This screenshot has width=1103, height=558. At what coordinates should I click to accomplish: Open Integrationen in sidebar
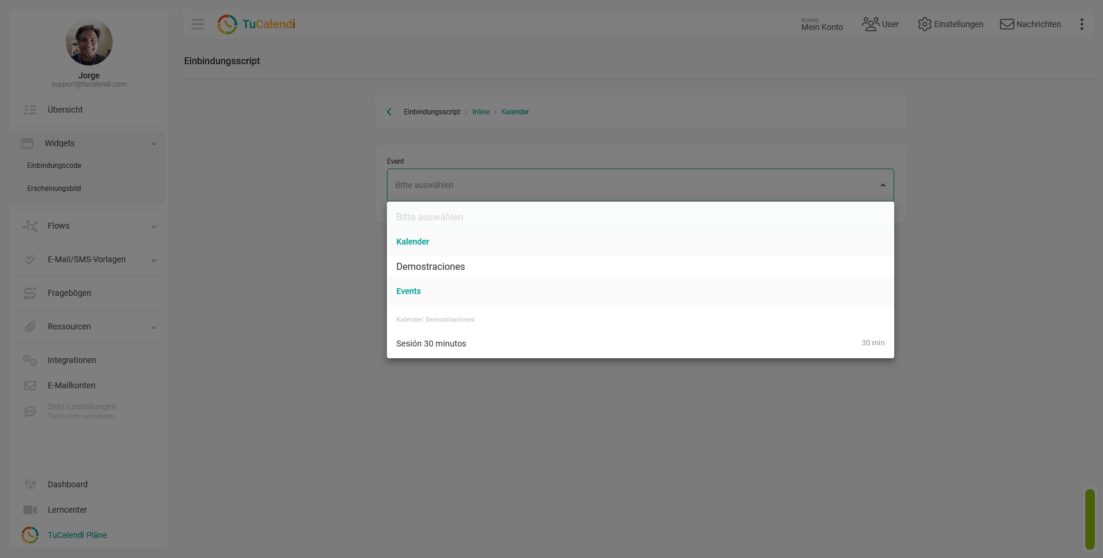pyautogui.click(x=72, y=360)
